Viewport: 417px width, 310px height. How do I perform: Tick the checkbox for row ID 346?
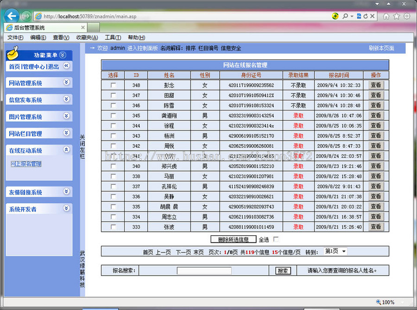[x=114, y=105]
